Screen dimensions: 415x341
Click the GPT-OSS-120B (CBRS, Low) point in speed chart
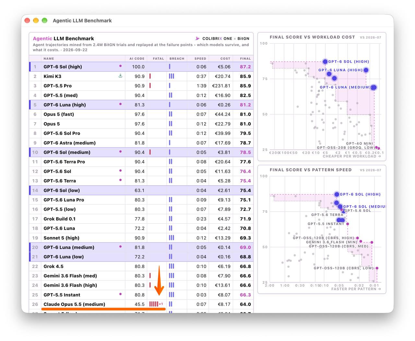click(x=377, y=268)
